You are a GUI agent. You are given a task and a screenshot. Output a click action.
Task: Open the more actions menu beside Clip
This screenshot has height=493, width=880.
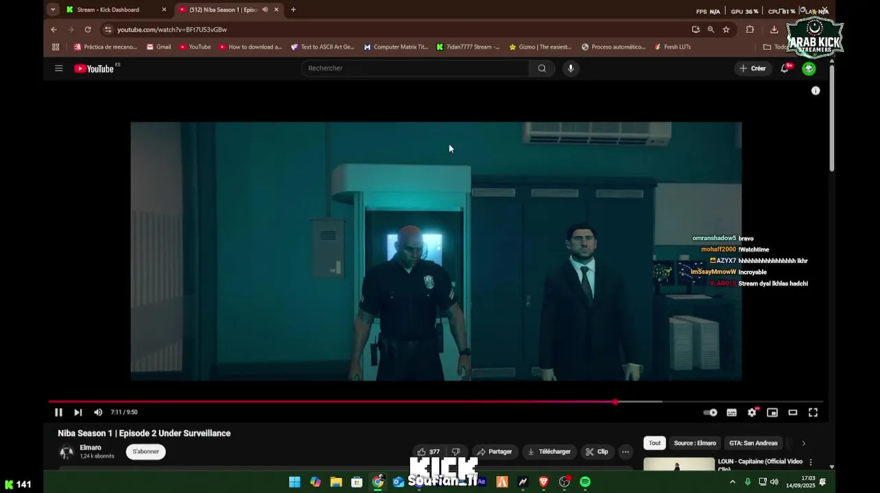[625, 452]
